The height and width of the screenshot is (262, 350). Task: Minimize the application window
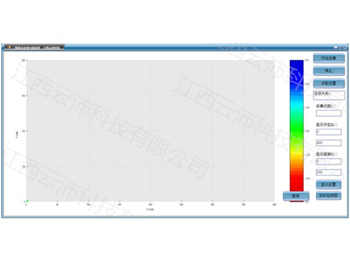pos(335,47)
